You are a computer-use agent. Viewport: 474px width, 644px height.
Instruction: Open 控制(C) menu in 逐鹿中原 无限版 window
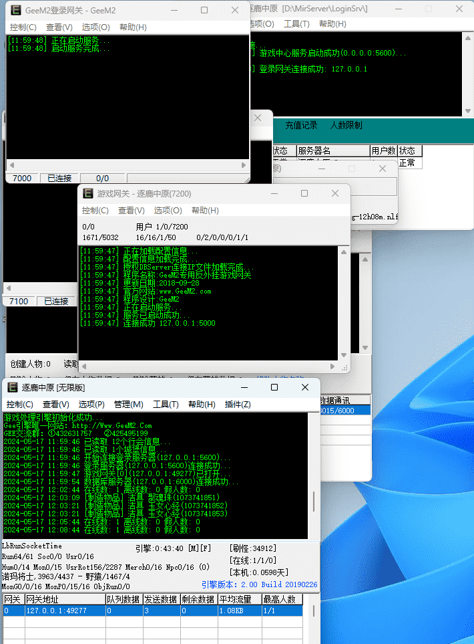coord(19,405)
